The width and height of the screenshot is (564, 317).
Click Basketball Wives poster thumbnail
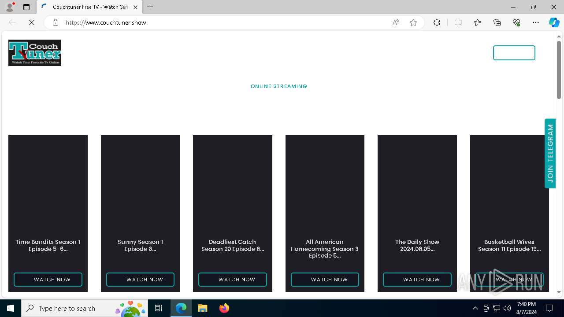509,185
